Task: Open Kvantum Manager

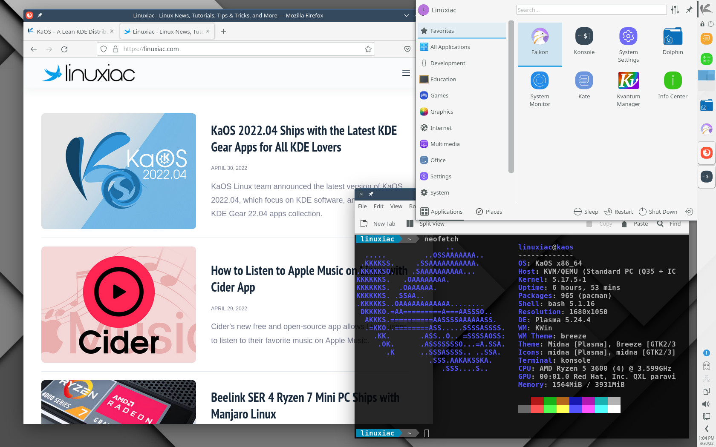Action: (x=628, y=89)
